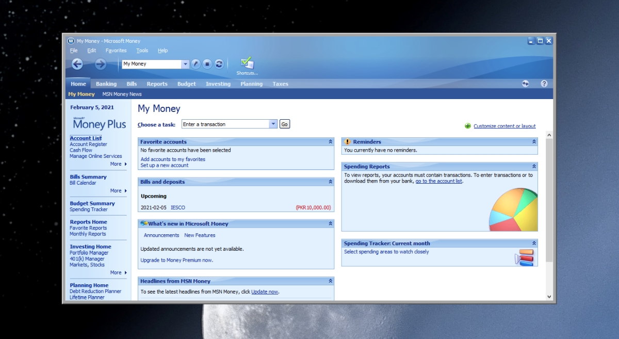Screen dimensions: 619x339
Task: Click the Refresh icon in the toolbar
Action: 219,64
